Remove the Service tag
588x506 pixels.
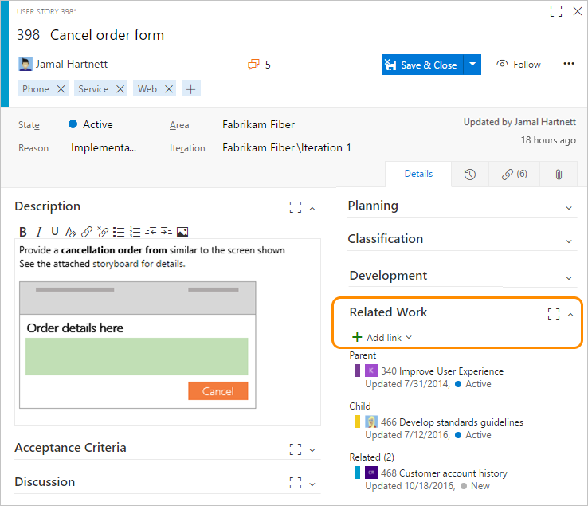pos(120,89)
